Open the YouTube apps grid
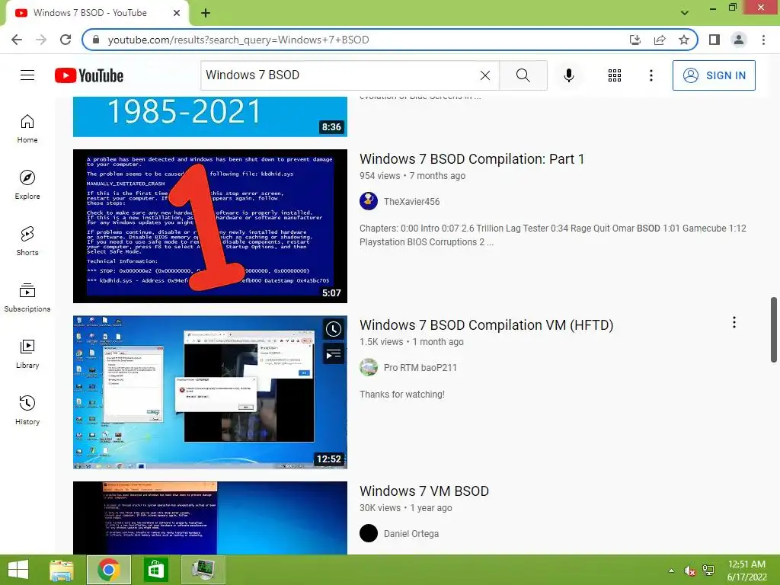Viewport: 780px width, 585px height. click(x=615, y=75)
